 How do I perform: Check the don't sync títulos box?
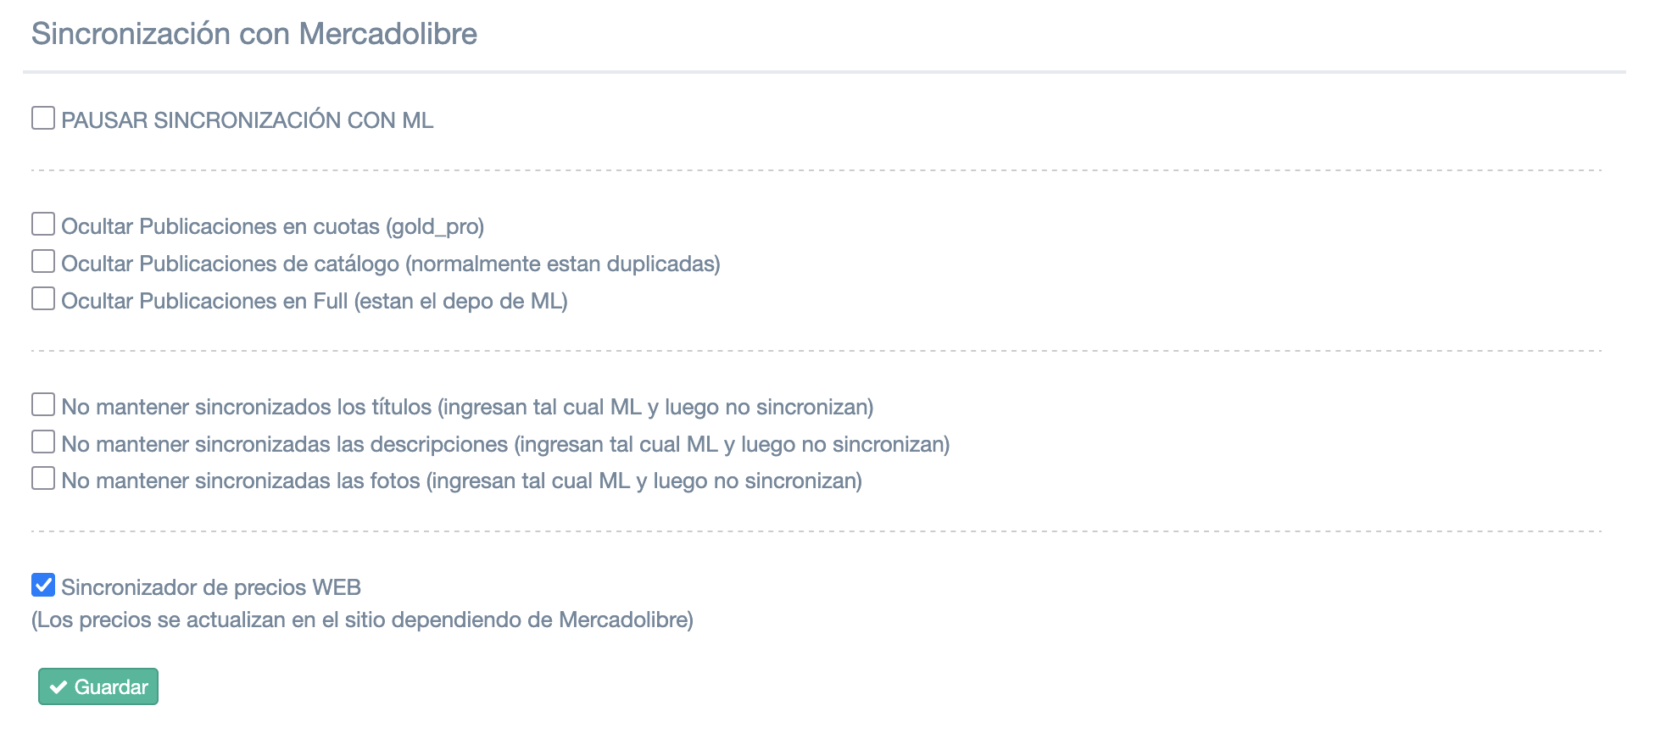pos(43,404)
